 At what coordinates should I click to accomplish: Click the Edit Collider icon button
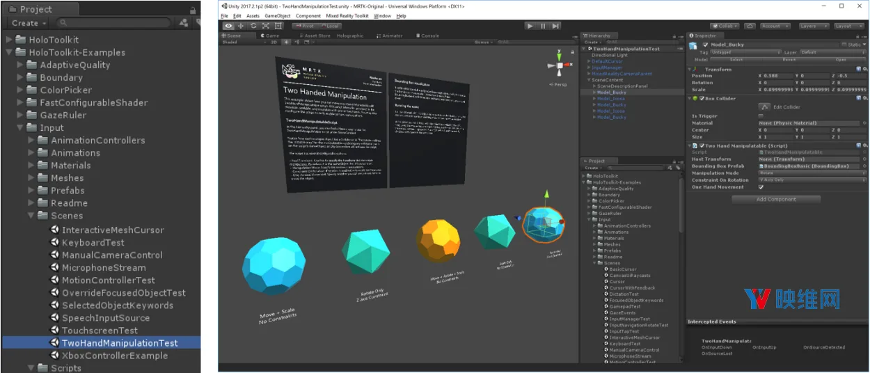pyautogui.click(x=764, y=106)
